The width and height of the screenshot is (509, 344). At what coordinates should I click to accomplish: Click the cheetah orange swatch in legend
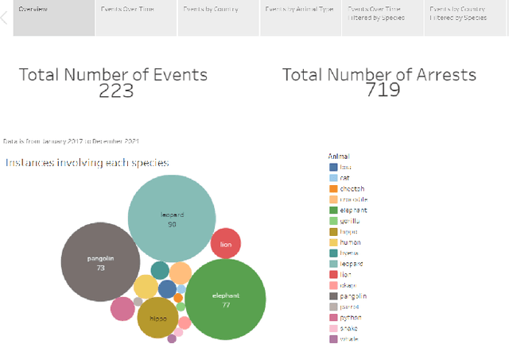pos(334,188)
